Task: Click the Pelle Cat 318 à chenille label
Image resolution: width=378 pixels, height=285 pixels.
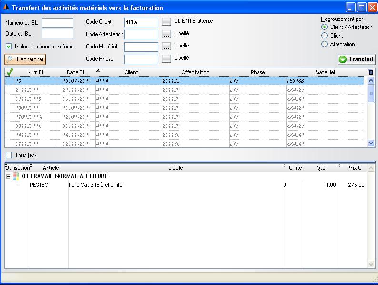Action: [96, 185]
